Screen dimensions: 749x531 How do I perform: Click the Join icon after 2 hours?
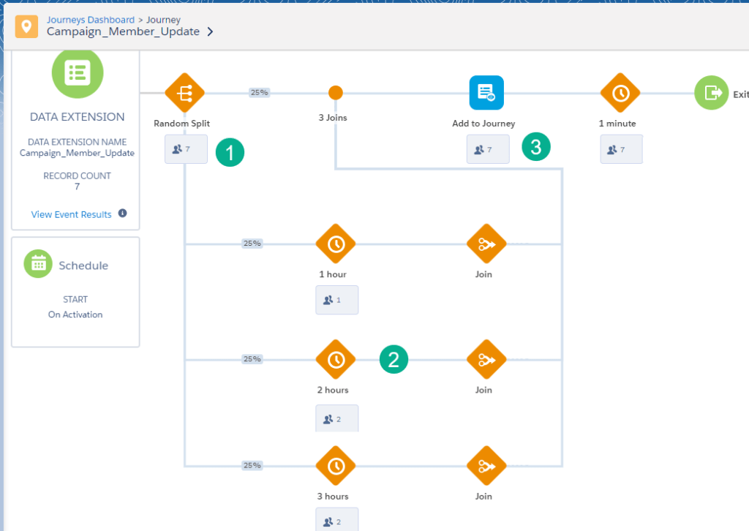click(x=486, y=359)
